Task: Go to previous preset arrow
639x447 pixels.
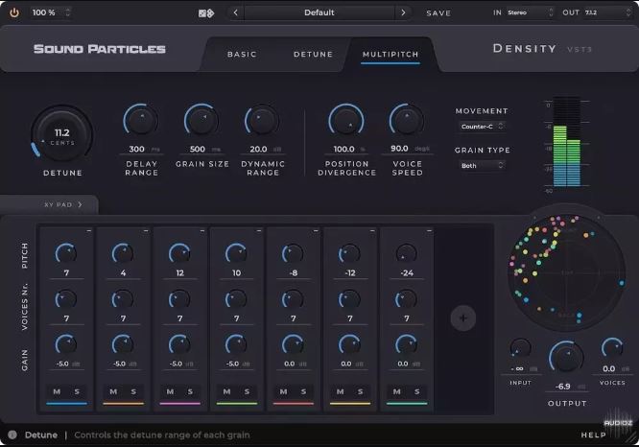Action: [x=236, y=12]
